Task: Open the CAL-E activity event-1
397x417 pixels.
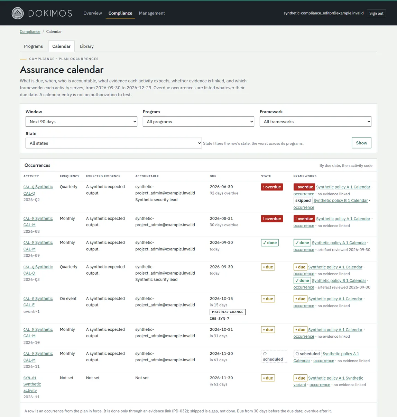Action: (x=38, y=302)
